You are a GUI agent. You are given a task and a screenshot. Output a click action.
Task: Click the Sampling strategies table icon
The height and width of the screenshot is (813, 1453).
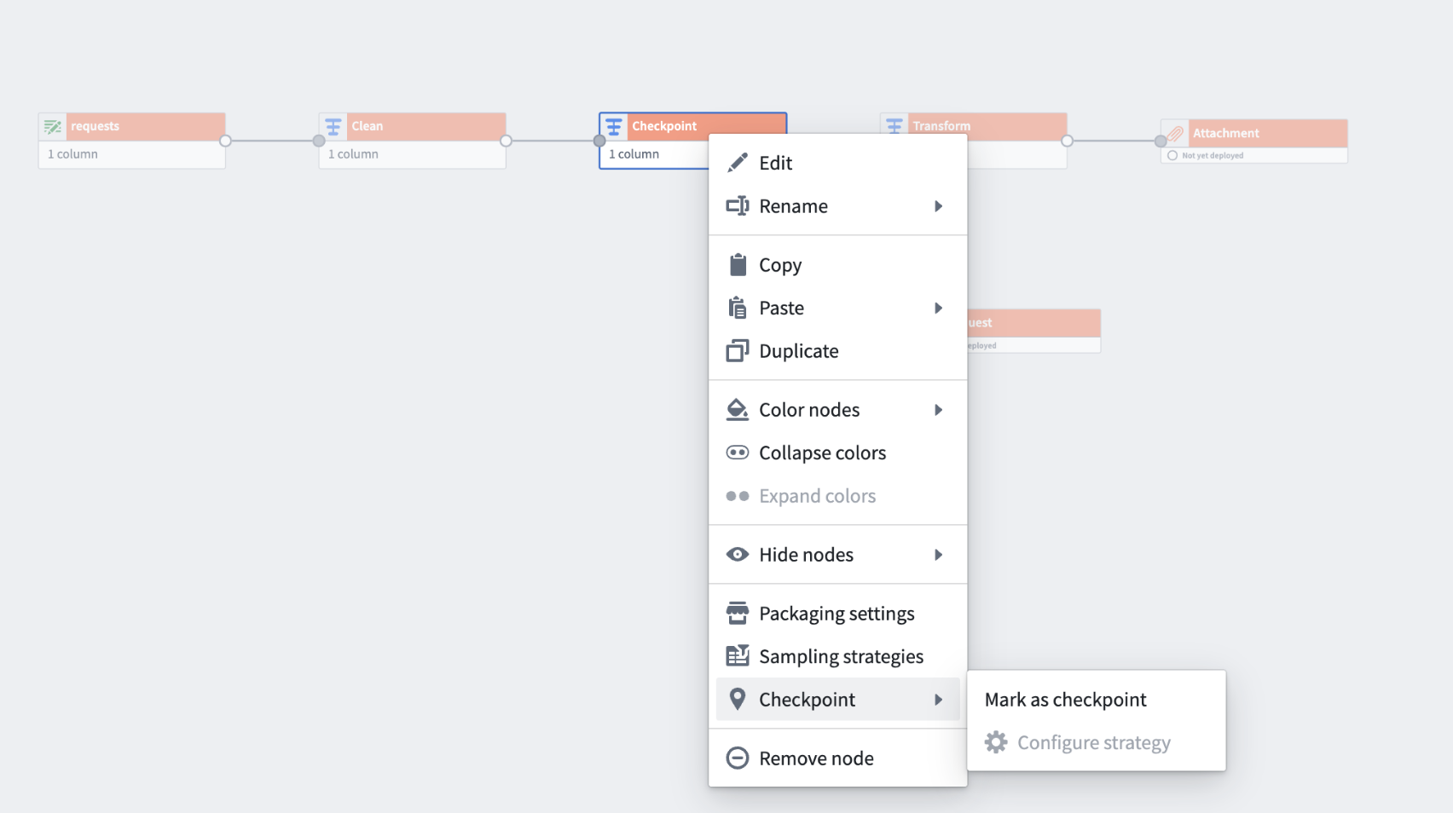(738, 656)
